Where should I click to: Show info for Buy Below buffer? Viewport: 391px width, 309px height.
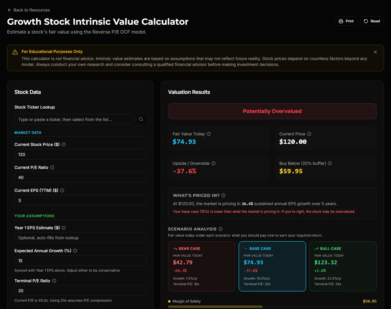click(330, 163)
